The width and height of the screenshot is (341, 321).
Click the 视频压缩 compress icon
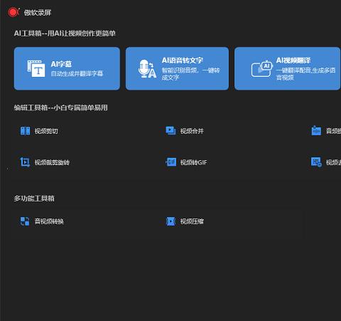pyautogui.click(x=170, y=221)
